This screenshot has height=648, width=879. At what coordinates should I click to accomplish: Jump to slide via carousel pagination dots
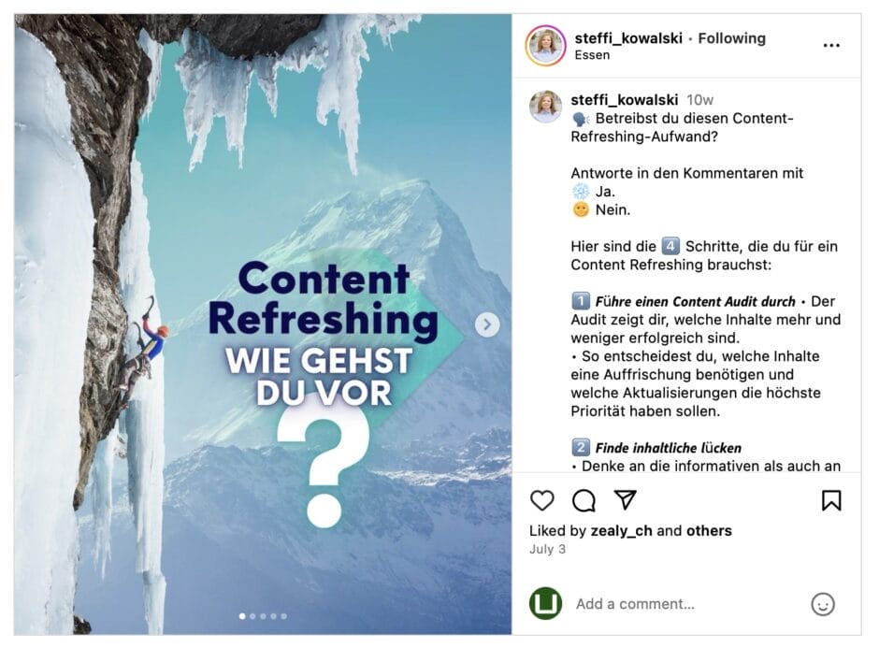[x=263, y=616]
